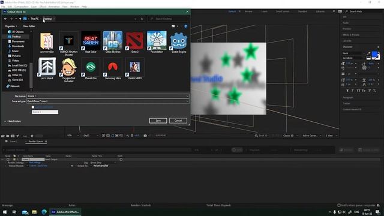The width and height of the screenshot is (384, 216).
Task: Open the view options dropdown arrow
Action: coord(178,26)
